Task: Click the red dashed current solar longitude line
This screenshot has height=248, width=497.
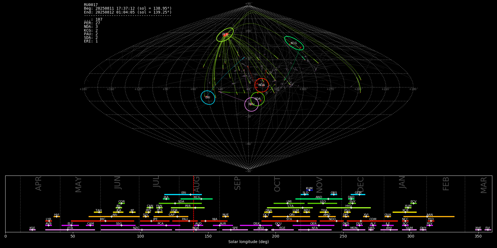Action: point(194,204)
